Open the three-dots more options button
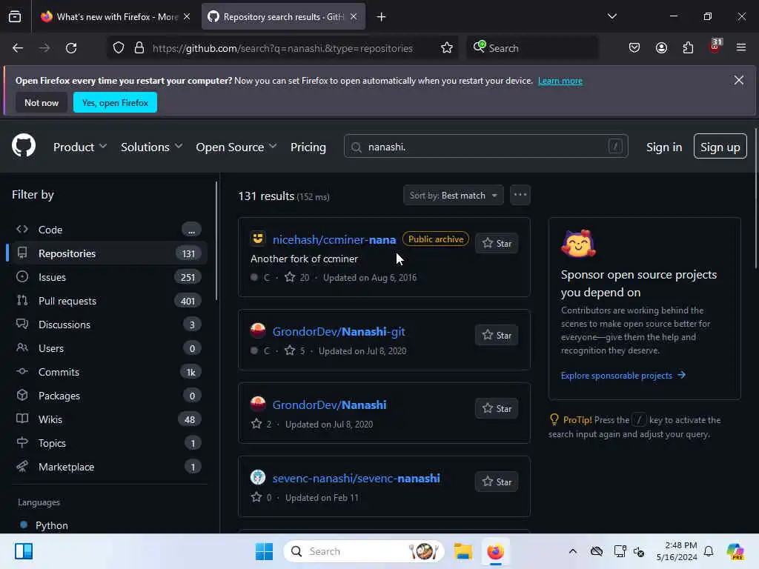 click(x=520, y=195)
